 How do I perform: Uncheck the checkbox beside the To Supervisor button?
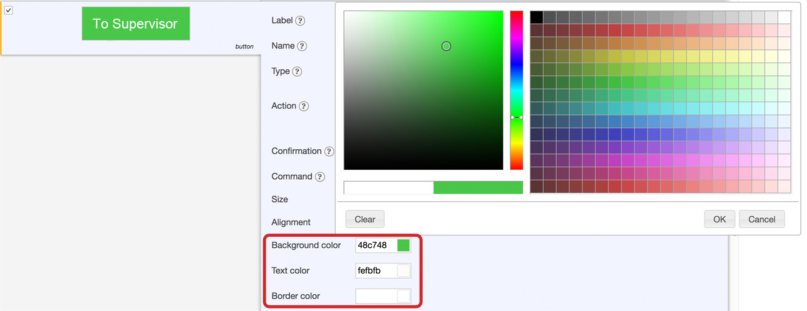click(x=9, y=10)
